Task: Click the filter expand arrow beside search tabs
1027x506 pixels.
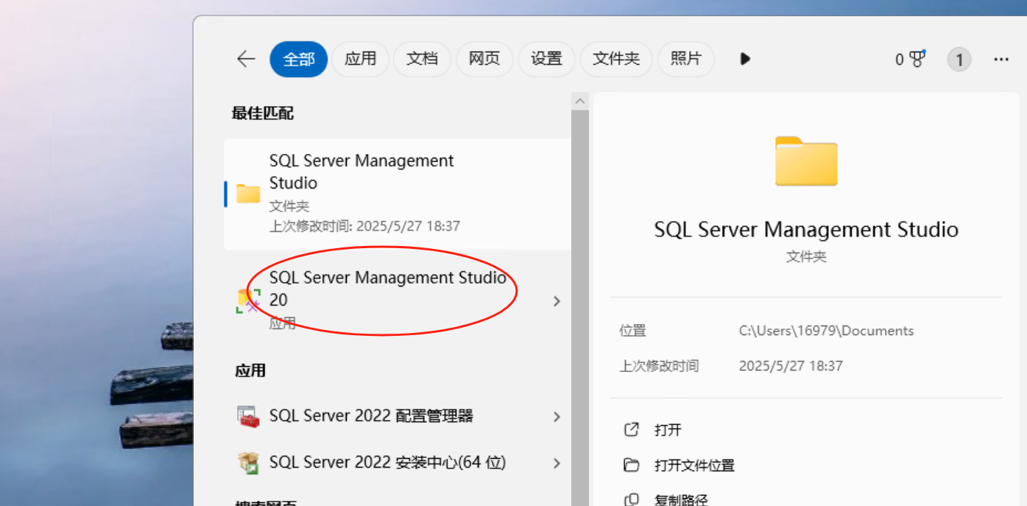Action: (x=744, y=59)
